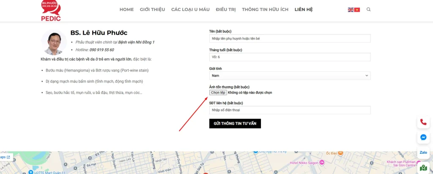Click the green map directions floating icon

(x=423, y=168)
